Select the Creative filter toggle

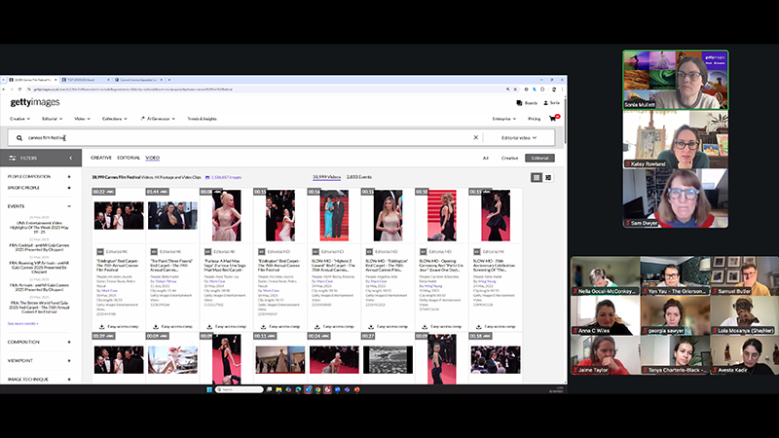[x=510, y=157]
